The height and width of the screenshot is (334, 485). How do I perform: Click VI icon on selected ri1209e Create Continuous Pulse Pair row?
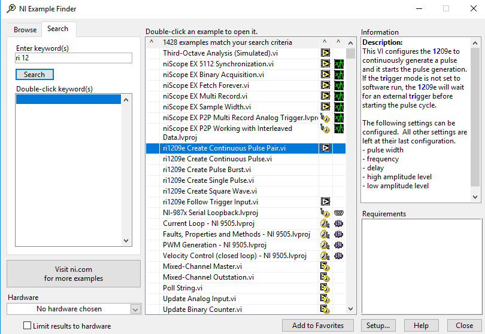coord(325,148)
